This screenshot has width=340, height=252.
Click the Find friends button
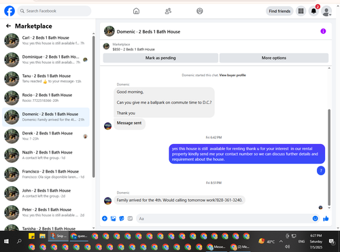pos(279,11)
